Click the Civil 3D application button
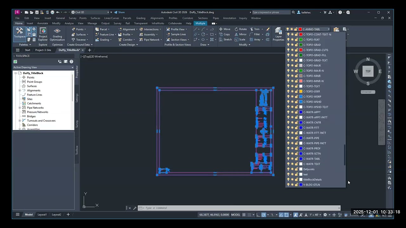 coord(17,12)
